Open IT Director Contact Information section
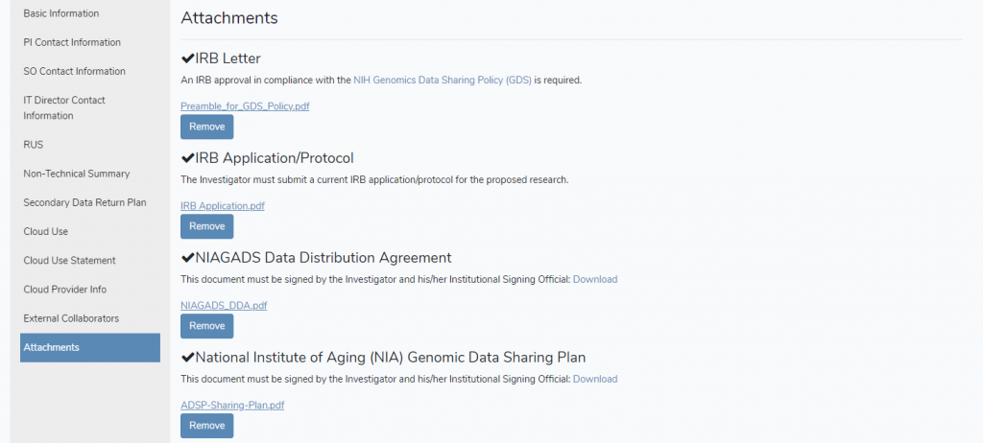This screenshot has width=983, height=443. click(64, 107)
